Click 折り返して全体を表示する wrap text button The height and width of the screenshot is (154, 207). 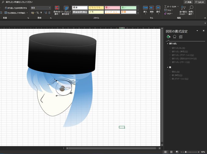pos(16,8)
